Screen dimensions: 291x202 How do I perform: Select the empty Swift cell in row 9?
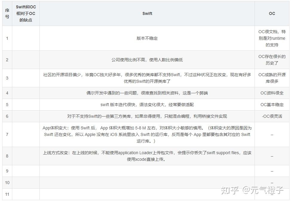pos(147,171)
